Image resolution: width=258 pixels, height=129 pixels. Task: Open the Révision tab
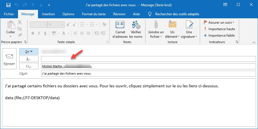(119, 14)
